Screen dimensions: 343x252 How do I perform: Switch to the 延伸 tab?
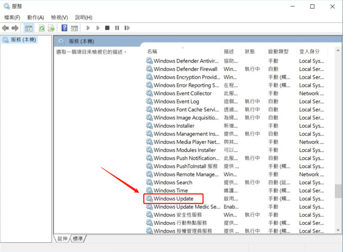coord(63,238)
